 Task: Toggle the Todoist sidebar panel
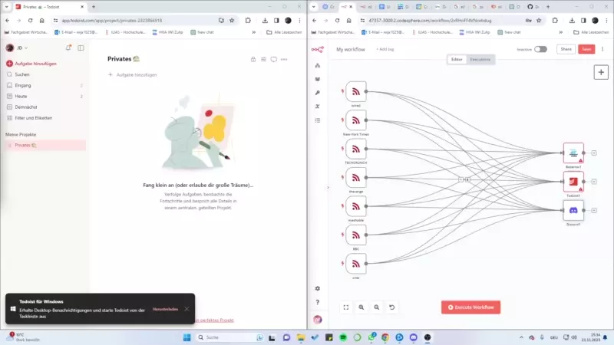click(x=81, y=48)
